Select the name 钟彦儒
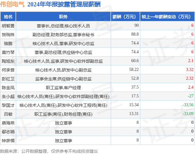 tap(8, 141)
